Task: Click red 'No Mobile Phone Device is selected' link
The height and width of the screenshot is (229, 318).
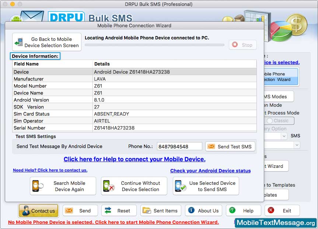Action: click(x=113, y=222)
